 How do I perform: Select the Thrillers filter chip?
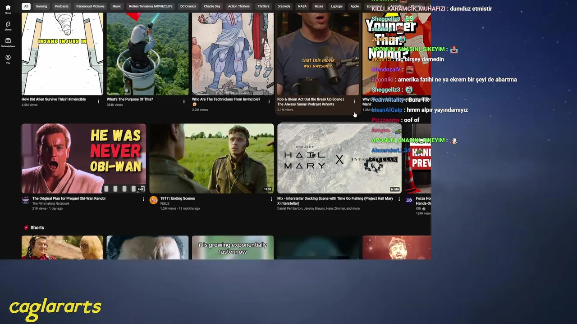click(264, 6)
